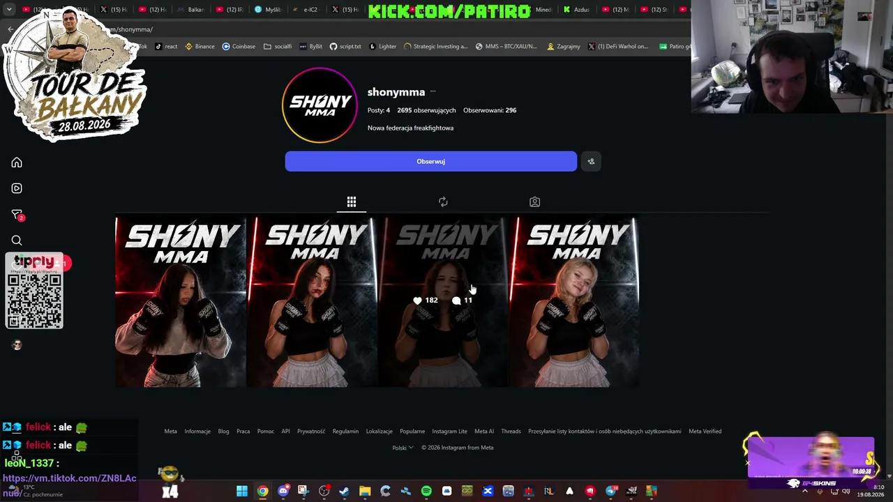Open the Meta AI footer link
Viewport: 893px width, 502px height.
click(x=484, y=432)
